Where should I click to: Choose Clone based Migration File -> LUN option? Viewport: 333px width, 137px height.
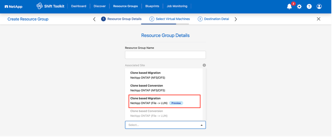[165, 101]
